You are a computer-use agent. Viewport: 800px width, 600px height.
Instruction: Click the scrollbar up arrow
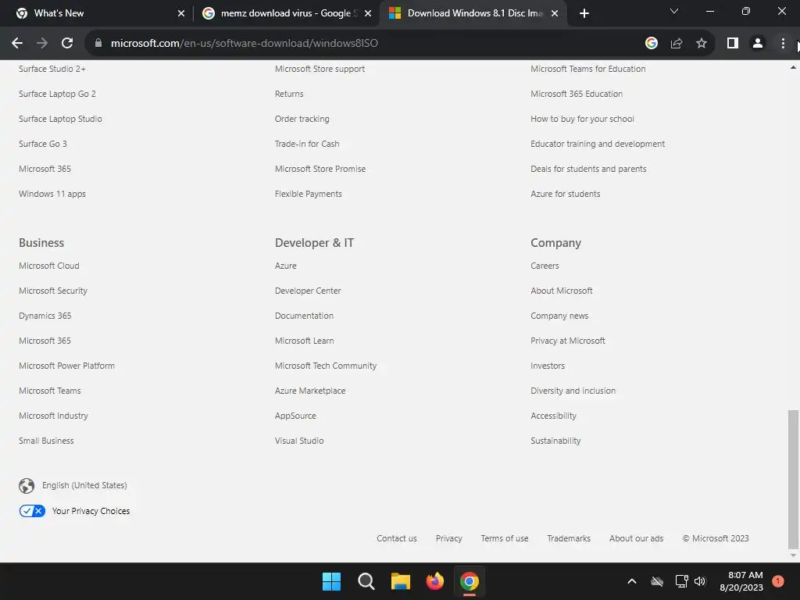(x=793, y=67)
